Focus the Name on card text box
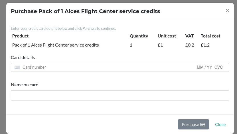Image resolution: width=237 pixels, height=134 pixels. [120, 95]
